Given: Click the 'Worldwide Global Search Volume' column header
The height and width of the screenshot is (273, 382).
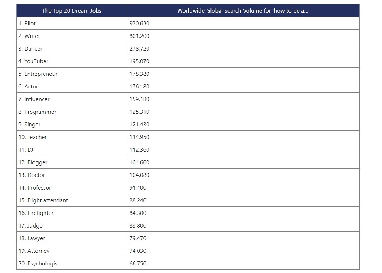Looking at the screenshot, I should coord(243,11).
